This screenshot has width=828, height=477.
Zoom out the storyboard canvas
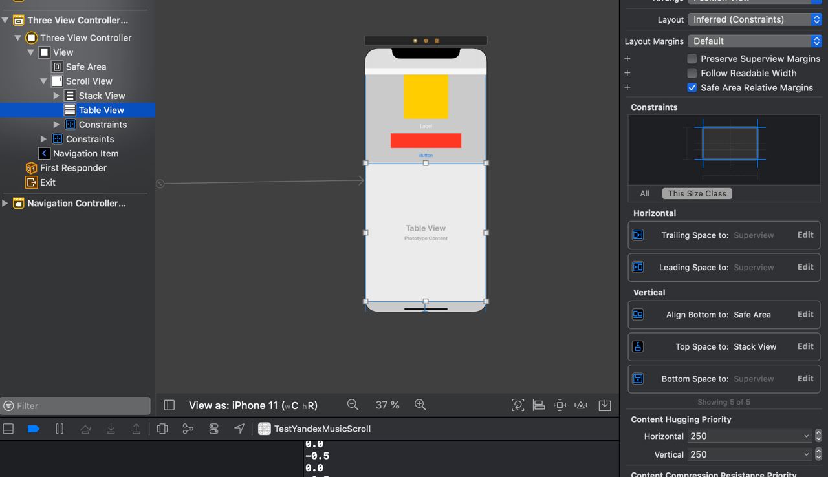coord(353,405)
